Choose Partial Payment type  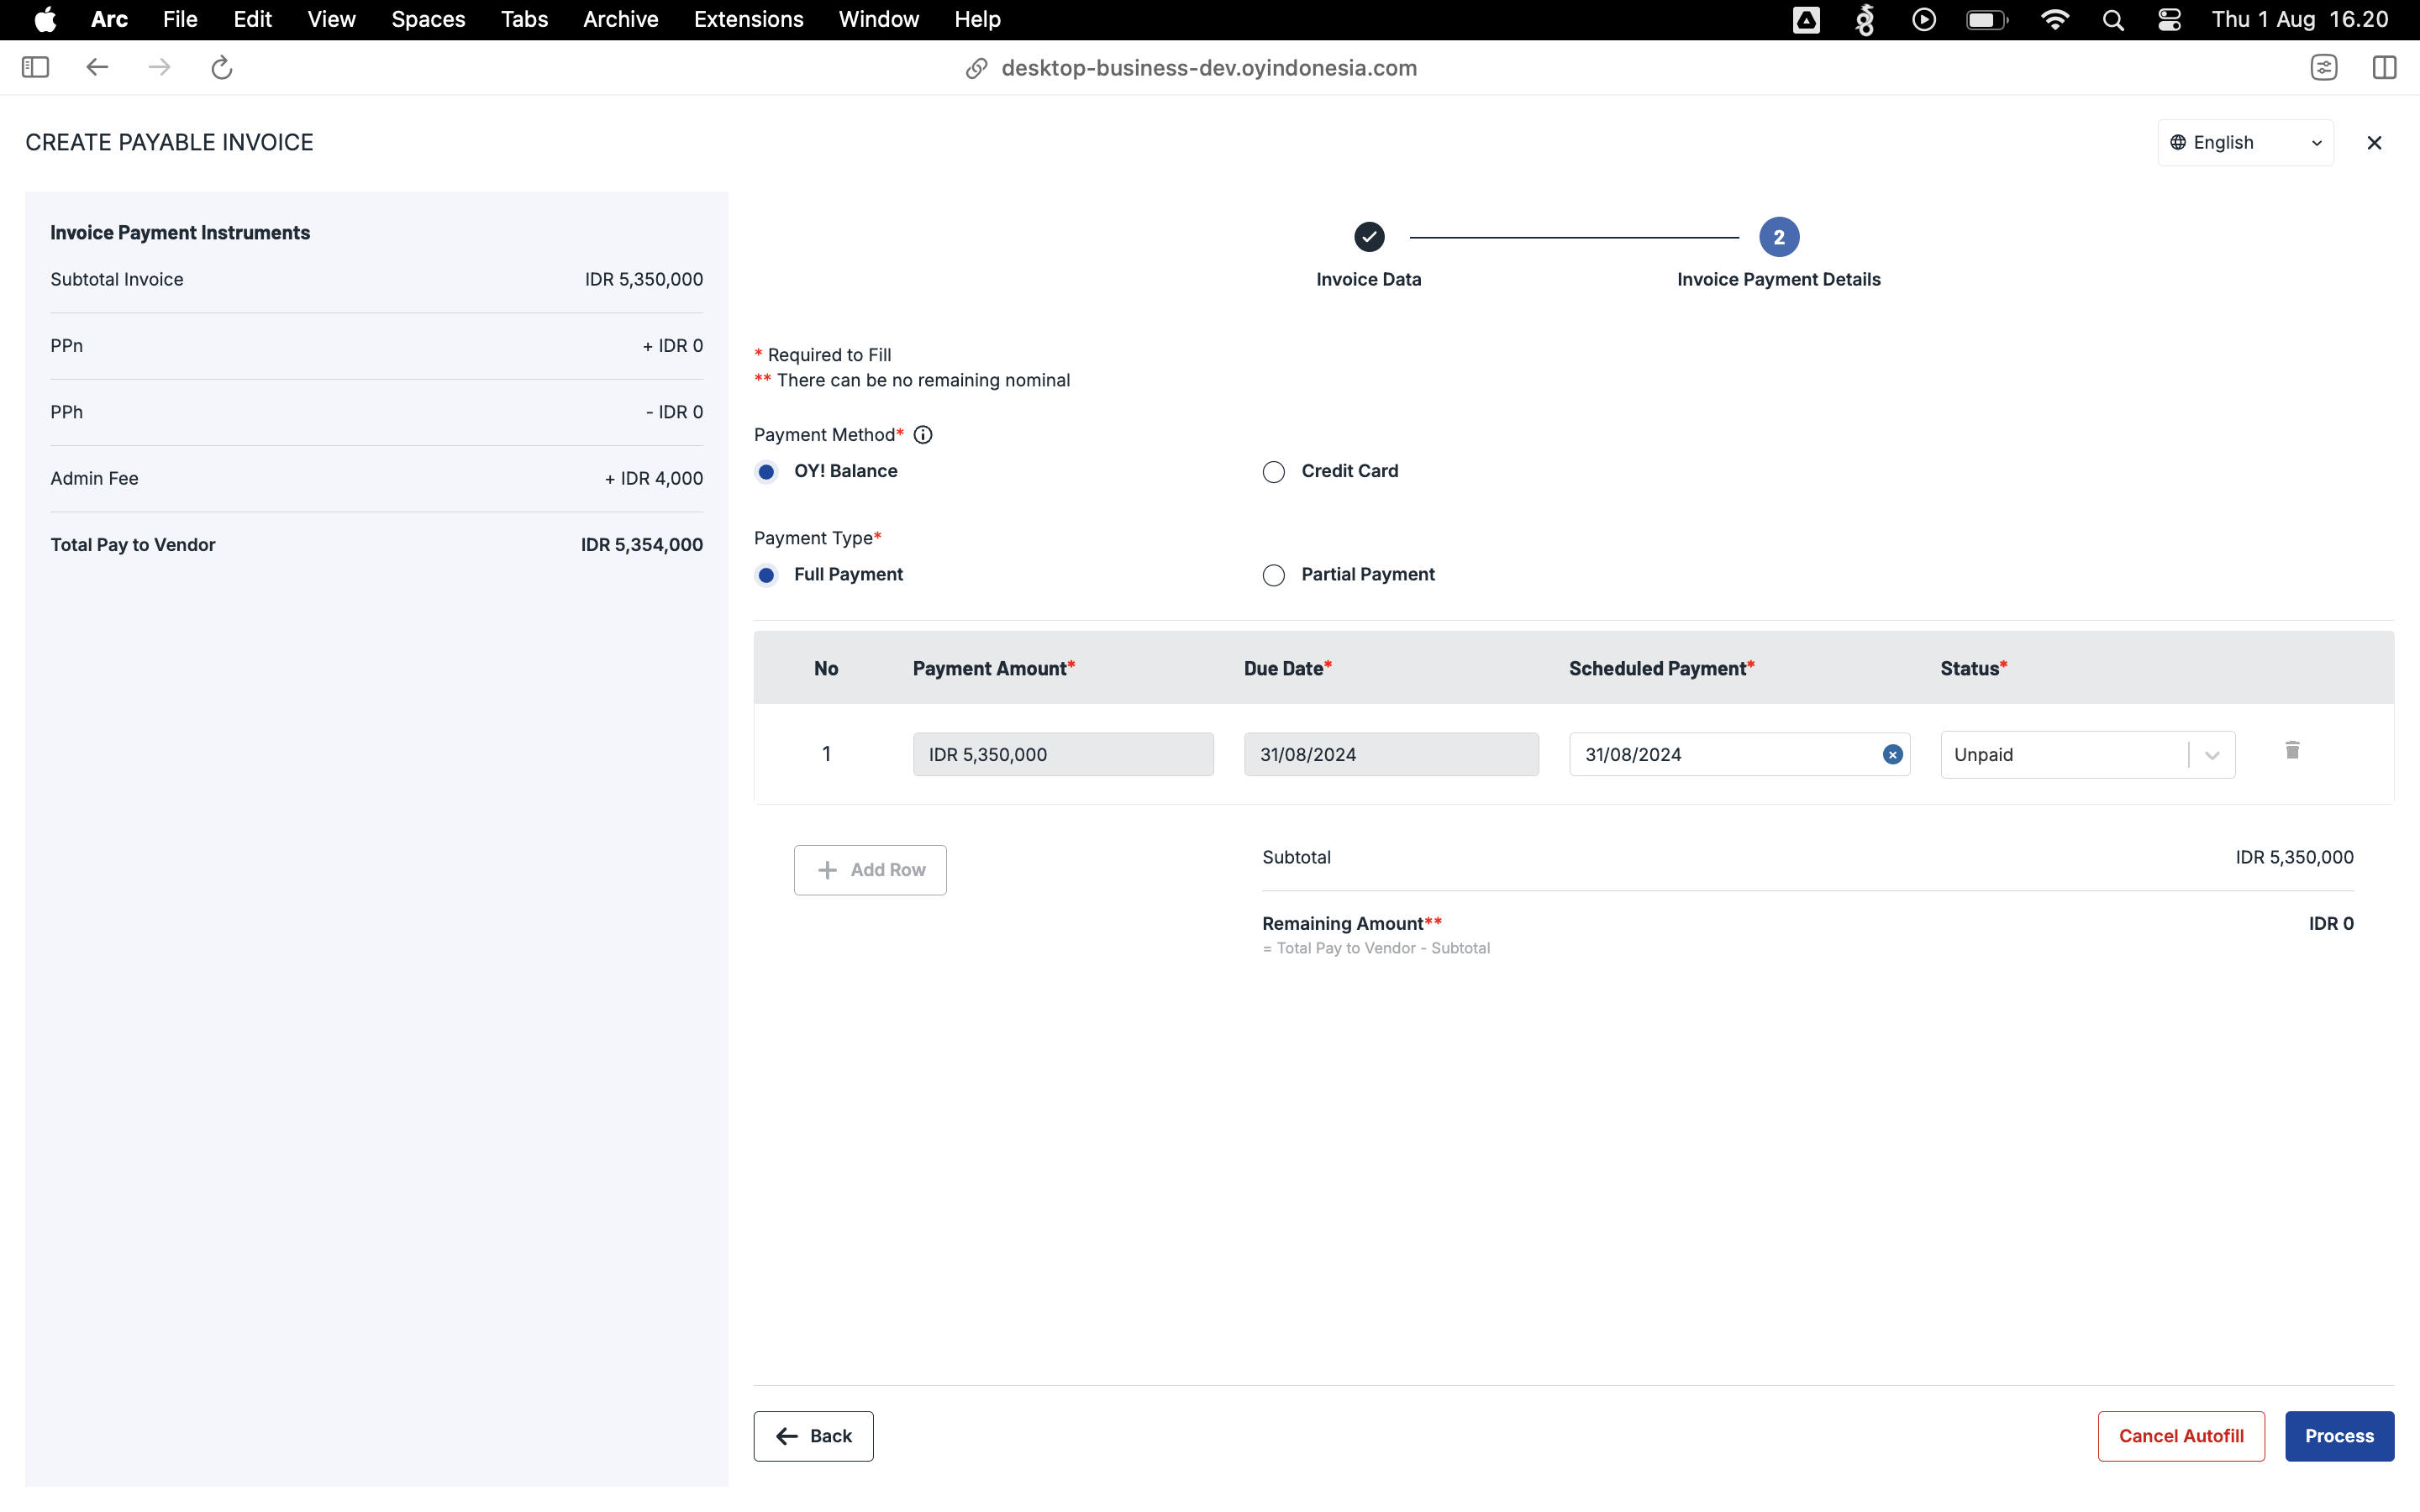point(1272,575)
